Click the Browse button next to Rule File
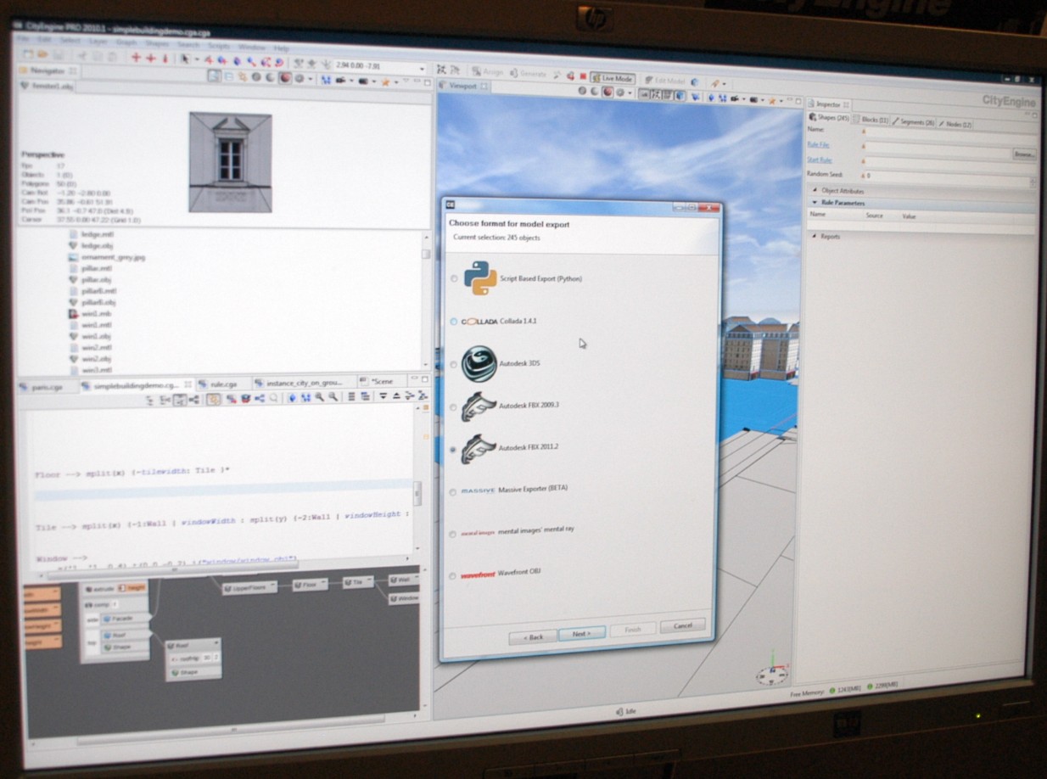 1024,154
